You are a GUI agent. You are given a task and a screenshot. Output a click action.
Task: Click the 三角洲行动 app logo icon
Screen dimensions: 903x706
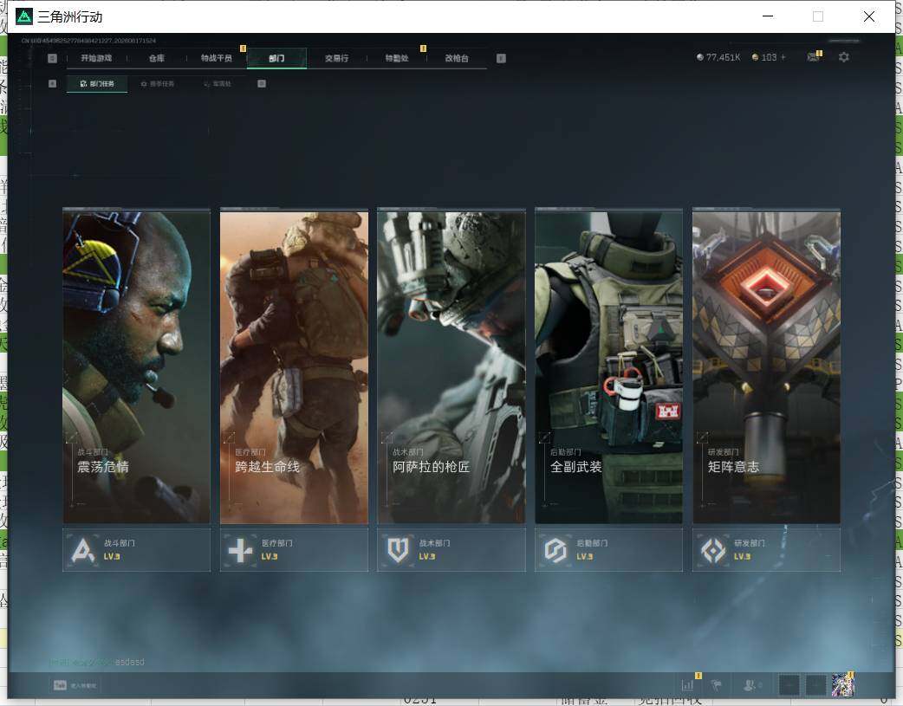pyautogui.click(x=24, y=16)
